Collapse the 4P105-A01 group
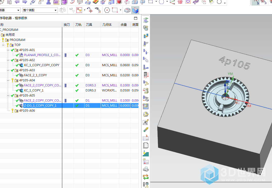The width and height of the screenshot is (272, 188). 8,50
